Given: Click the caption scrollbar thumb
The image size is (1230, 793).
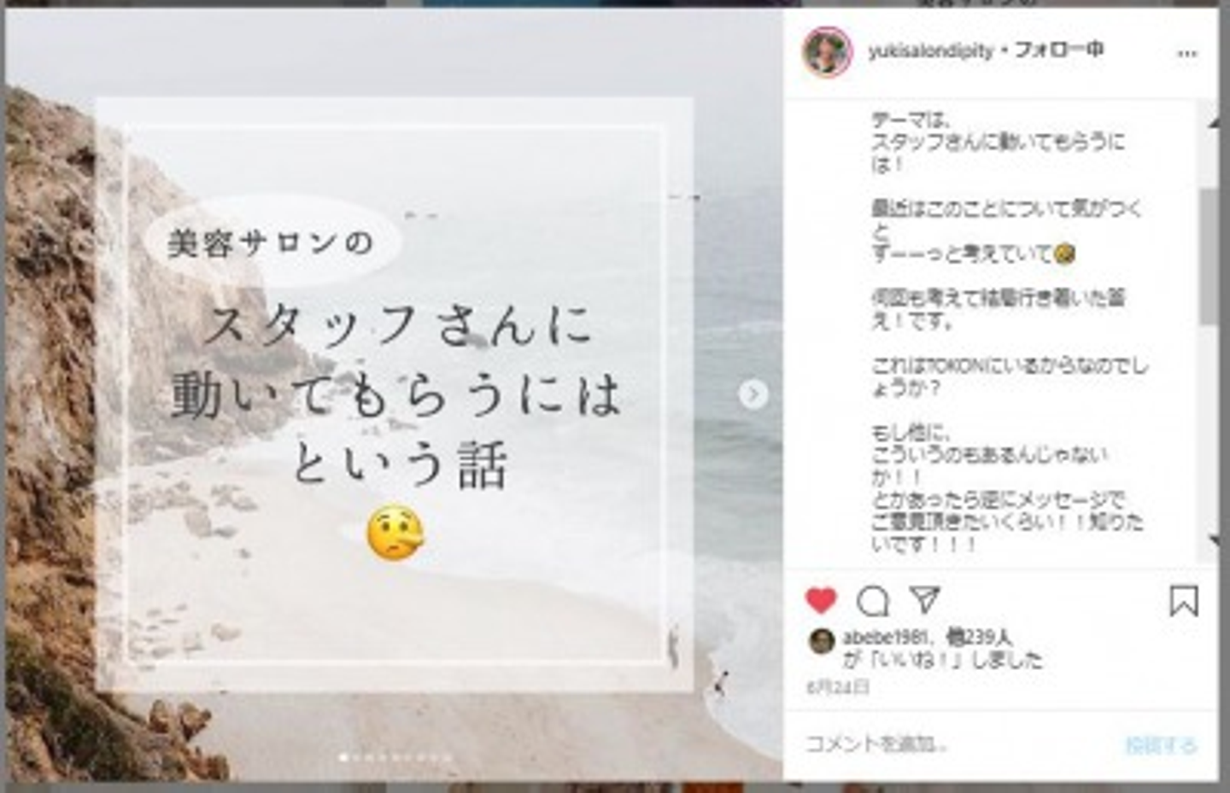Looking at the screenshot, I should pos(1209,256).
